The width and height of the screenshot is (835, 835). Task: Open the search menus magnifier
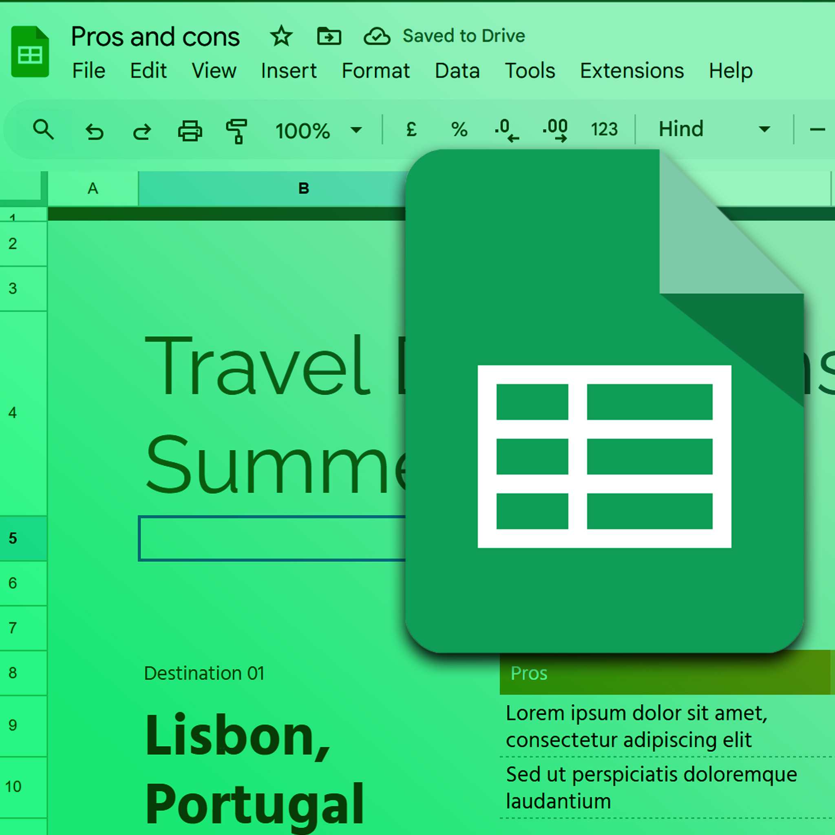pos(43,129)
